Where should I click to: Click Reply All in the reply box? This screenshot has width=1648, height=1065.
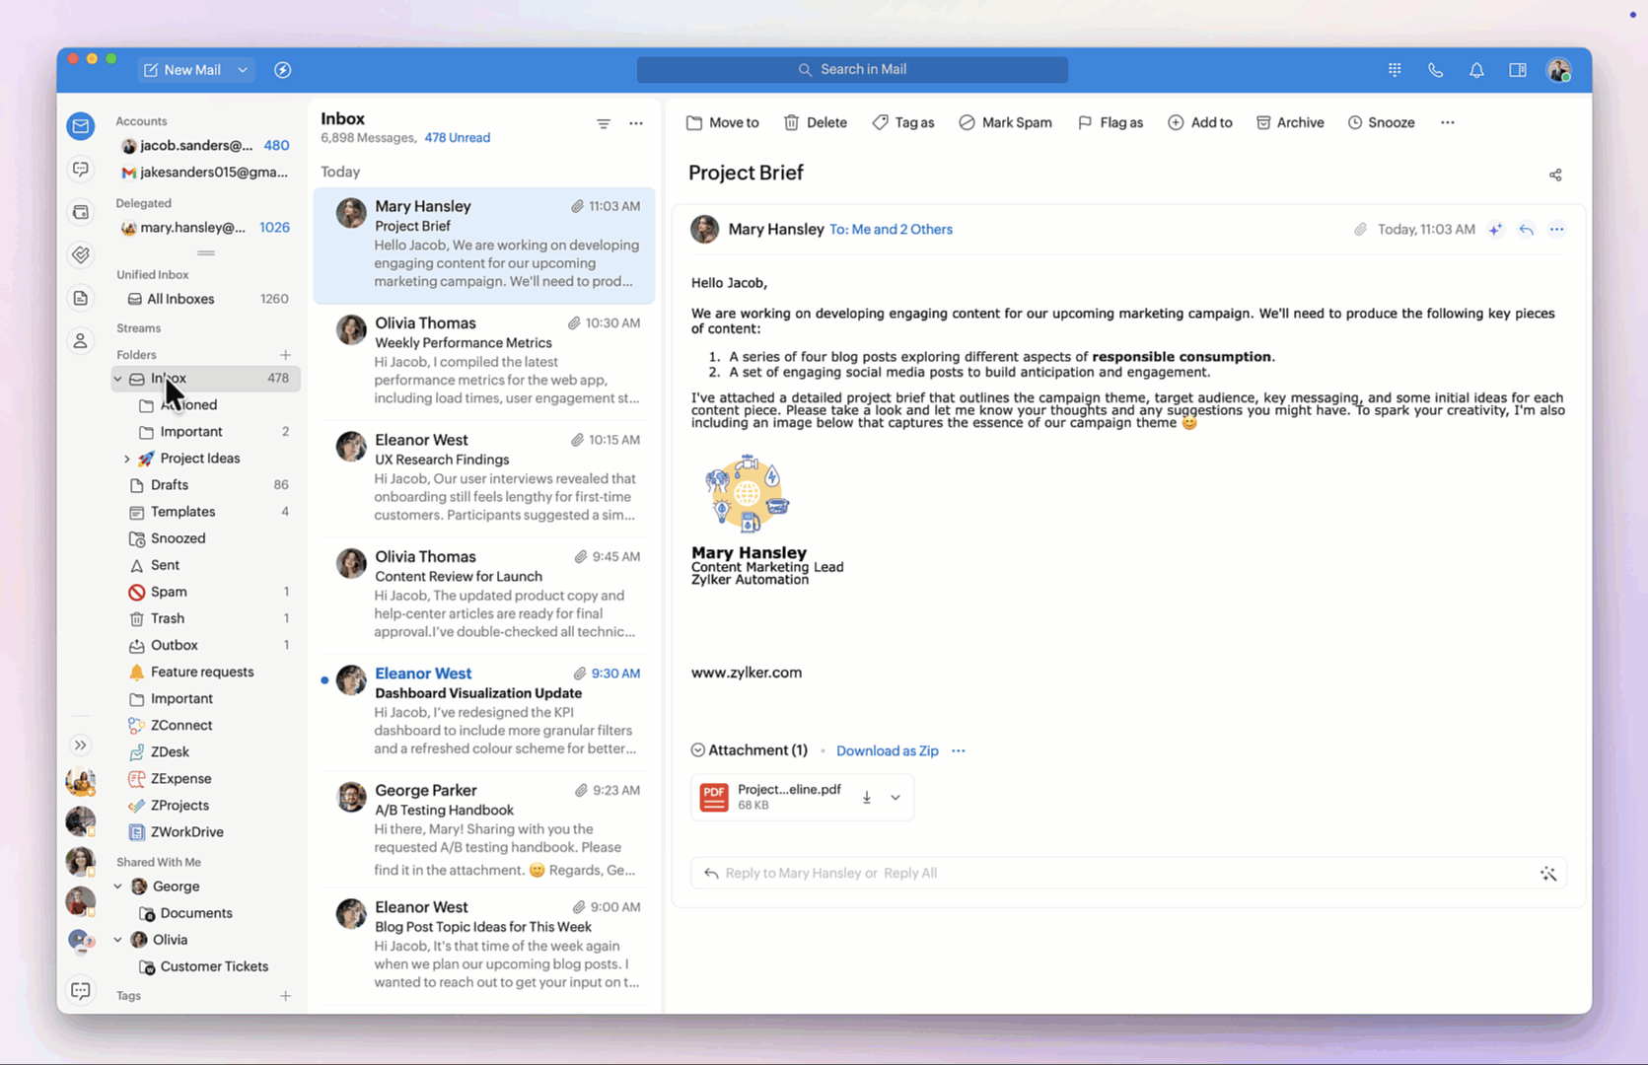[x=910, y=874]
